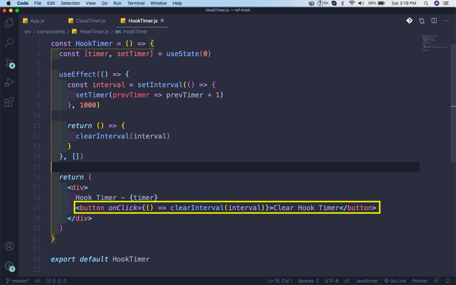Click Prettier in status bar

pyautogui.click(x=420, y=281)
